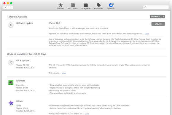
Task: Click 'Version 6.0.14' text
Action: 22,88
